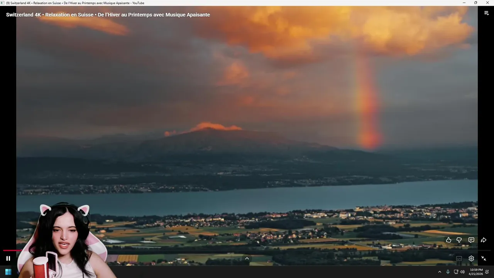Open network connection tray icon
Image resolution: width=494 pixels, height=278 pixels.
456,272
